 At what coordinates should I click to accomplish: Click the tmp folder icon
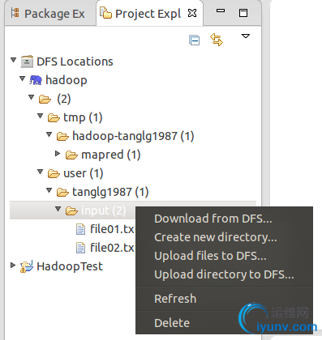click(x=54, y=117)
